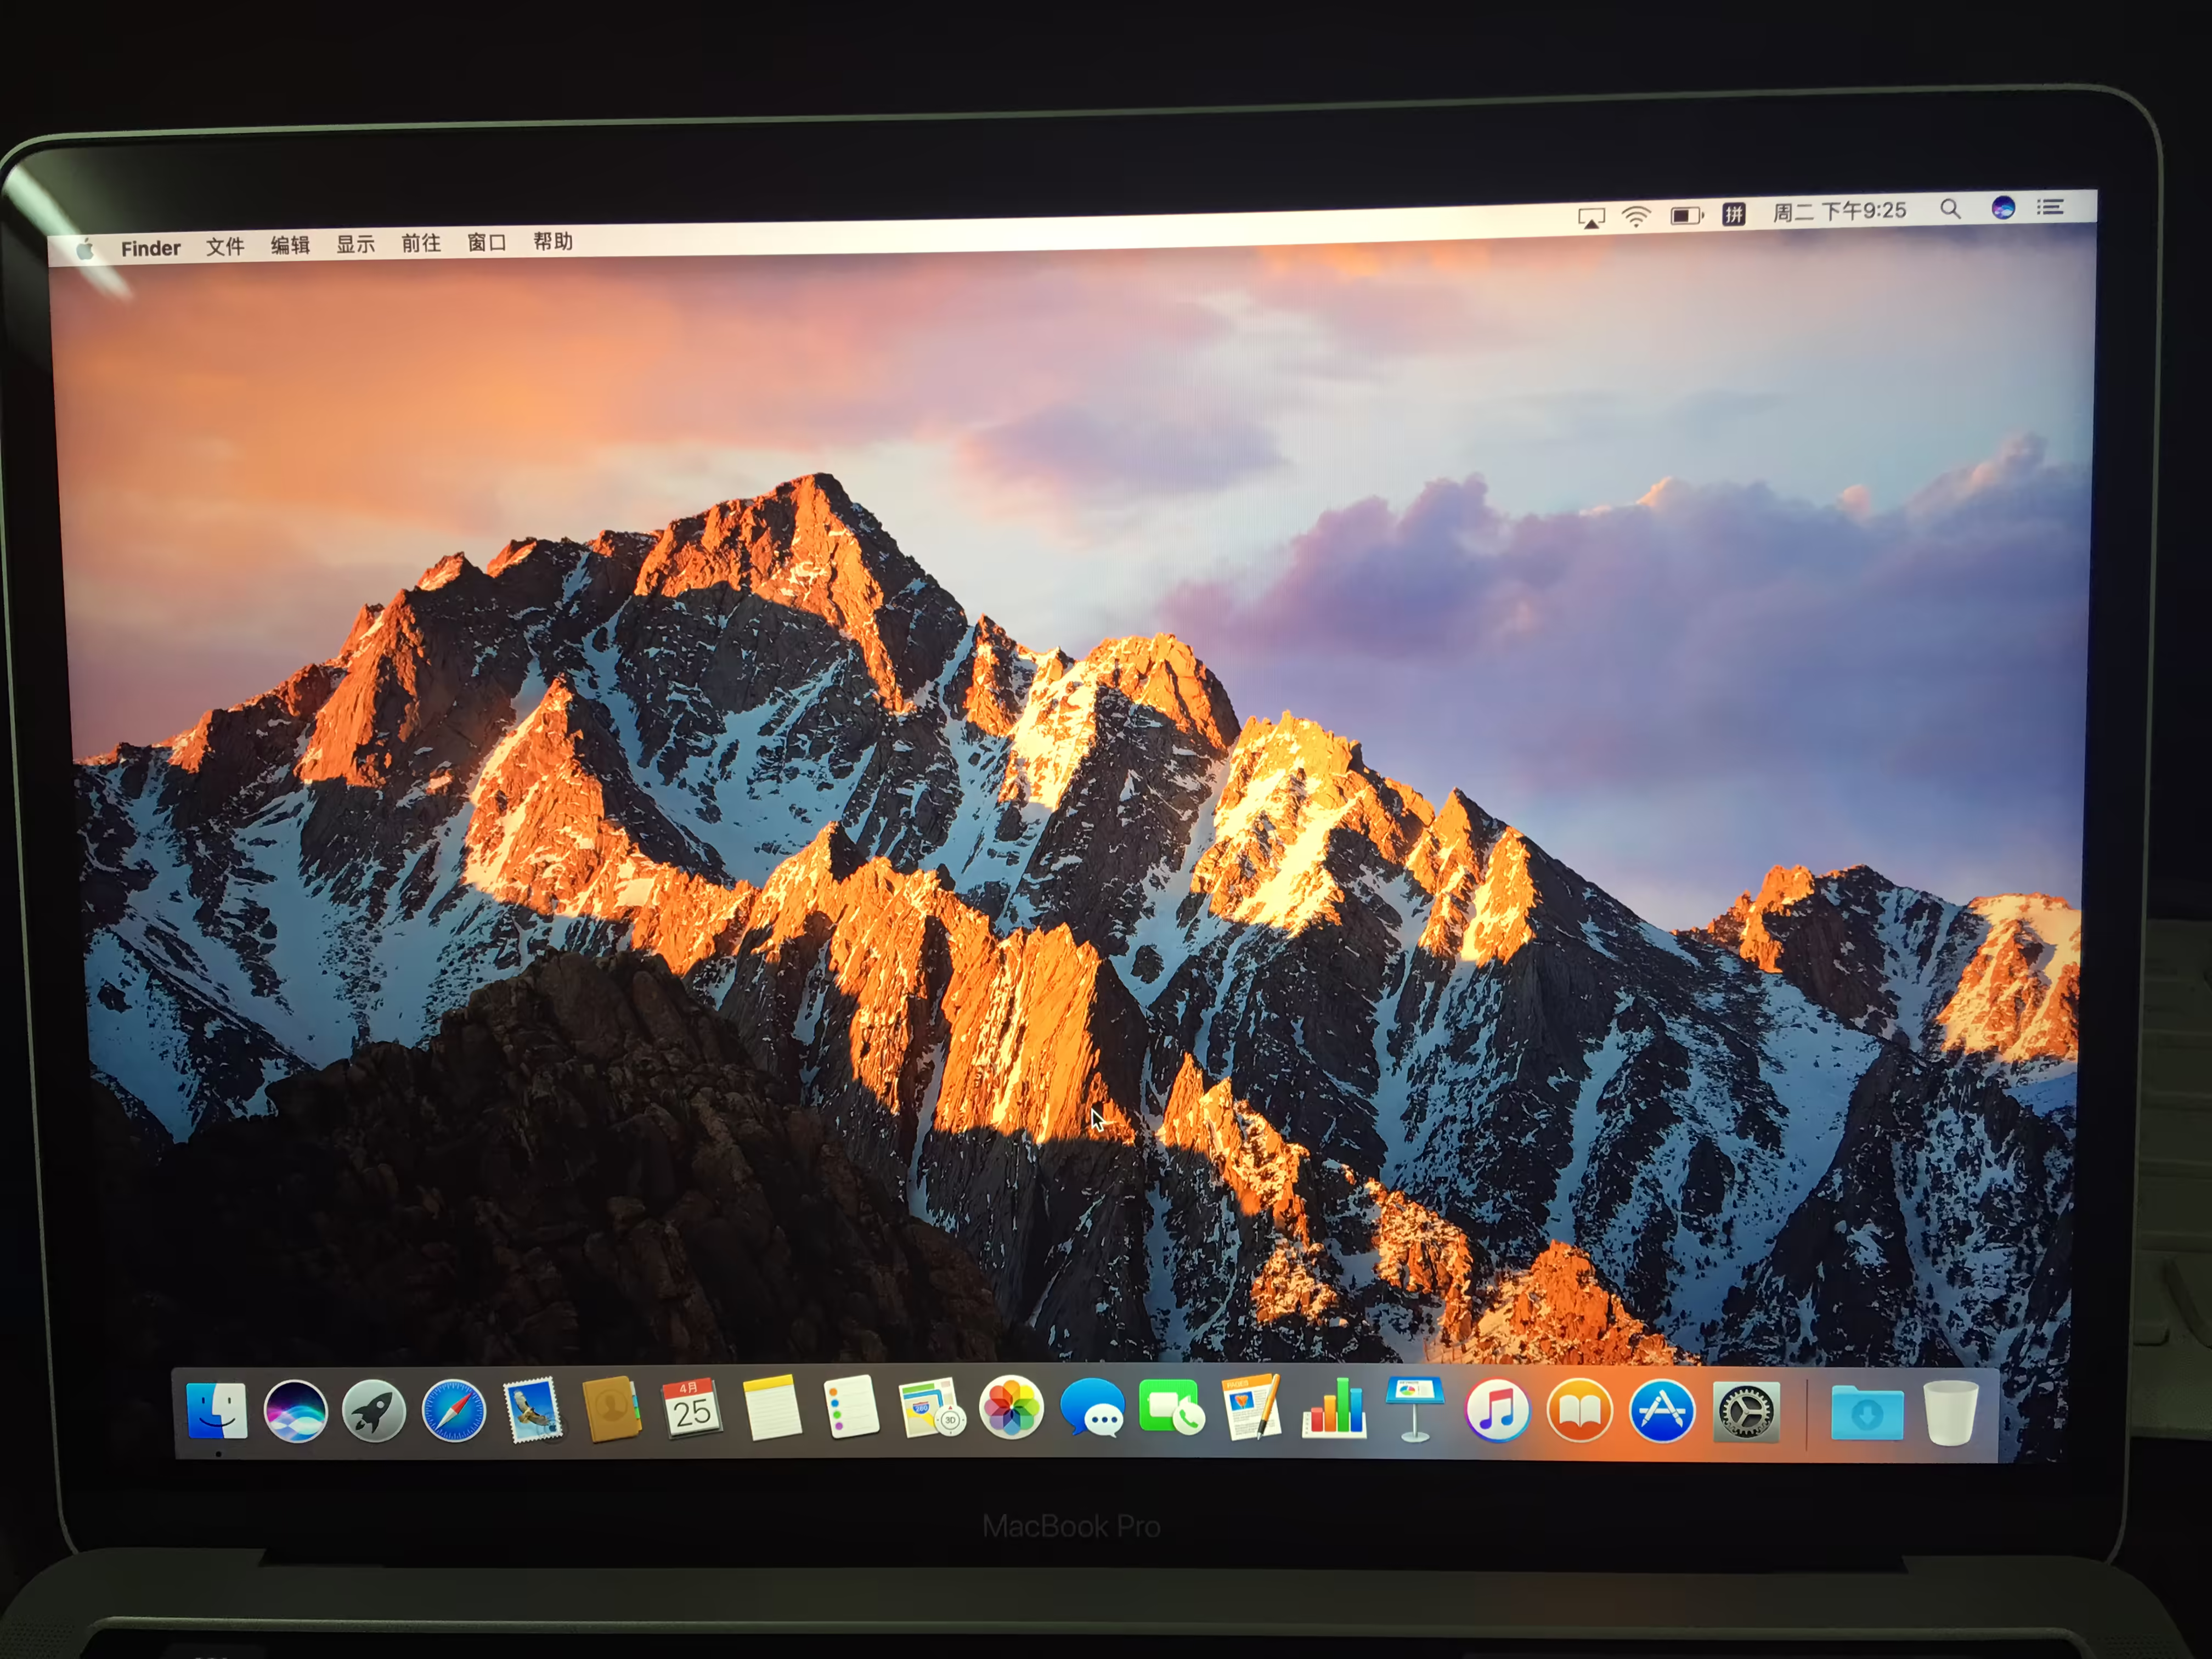The width and height of the screenshot is (2212, 1659).
Task: Open Keynote podium icon in Dock
Action: 1415,1408
